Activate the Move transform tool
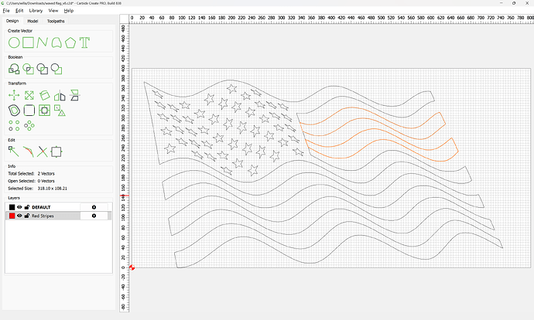Image resolution: width=534 pixels, height=320 pixels. (x=13, y=95)
